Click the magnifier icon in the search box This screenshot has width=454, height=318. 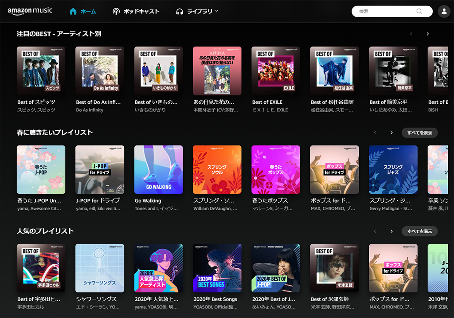tap(419, 11)
